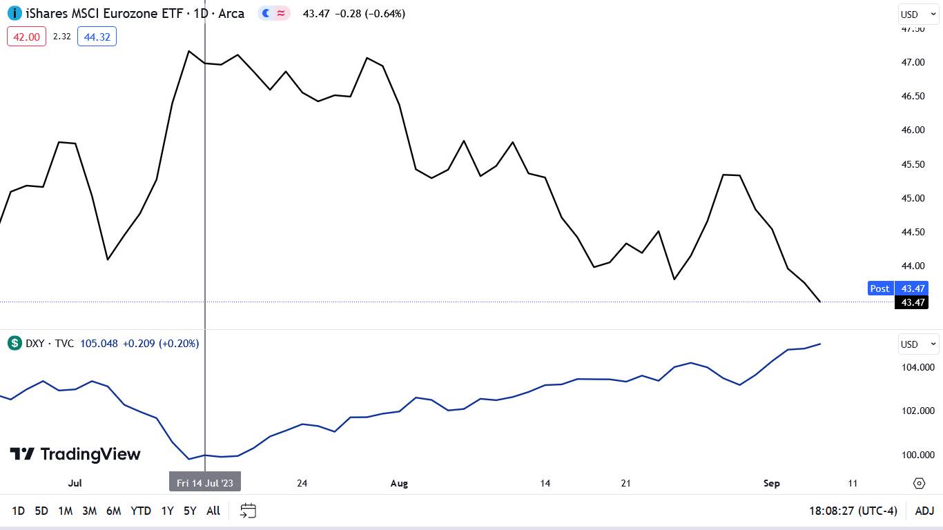The width and height of the screenshot is (943, 530).
Task: Switch to the 5Y range
Action: point(190,511)
